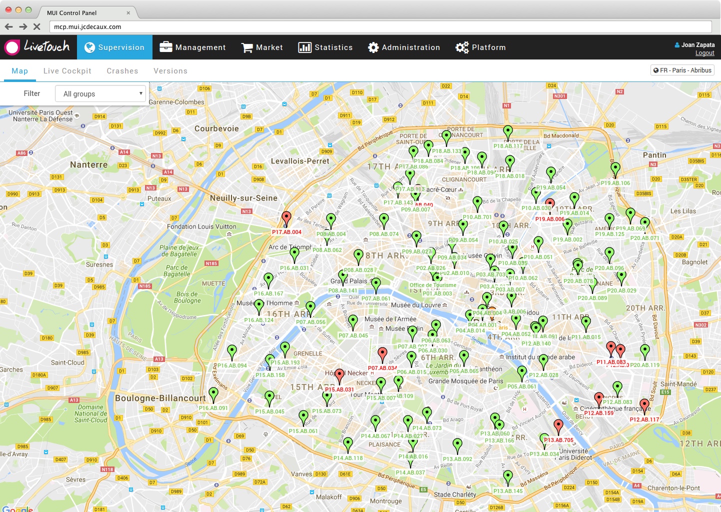Stop page loading with the X button
The width and height of the screenshot is (721, 512).
[36, 26]
